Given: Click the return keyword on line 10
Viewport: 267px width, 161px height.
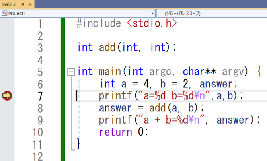Looking at the screenshot, I should point(114,132).
